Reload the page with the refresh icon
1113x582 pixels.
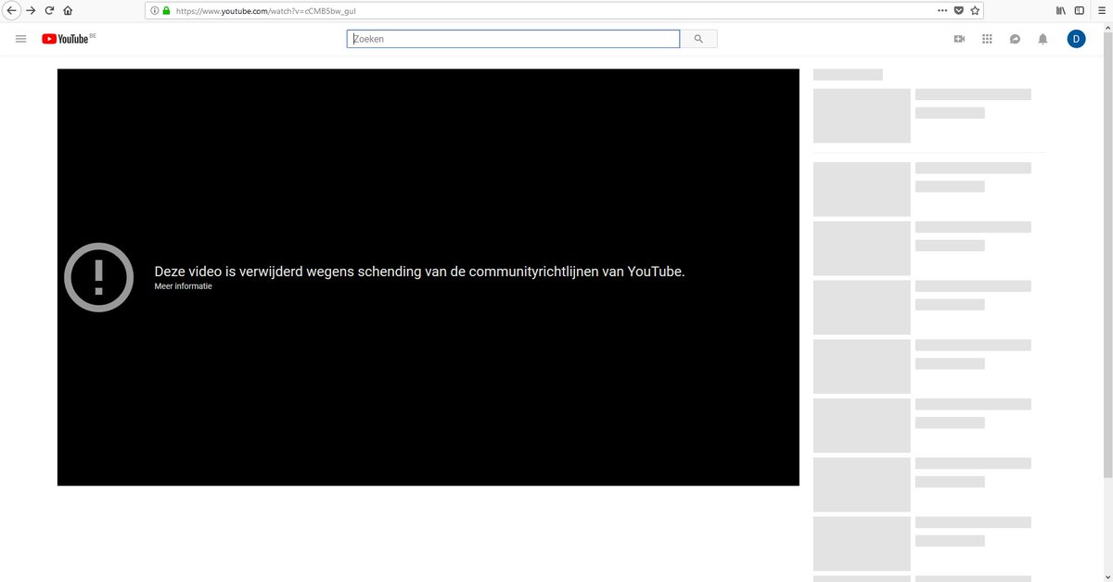49,11
